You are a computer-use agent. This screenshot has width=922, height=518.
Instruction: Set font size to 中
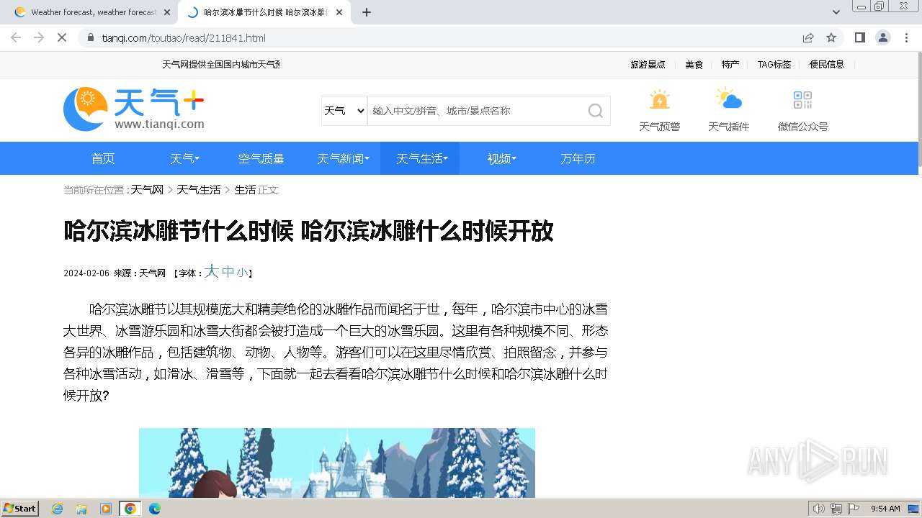[x=228, y=272]
